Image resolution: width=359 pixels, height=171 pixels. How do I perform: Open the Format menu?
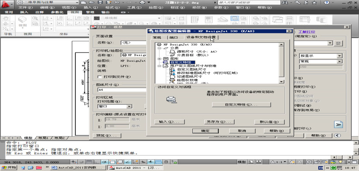click(x=112, y=7)
